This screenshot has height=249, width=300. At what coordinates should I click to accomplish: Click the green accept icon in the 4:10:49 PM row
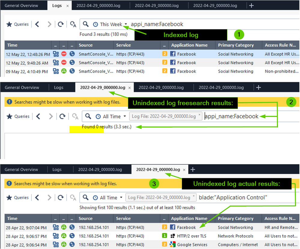point(64,71)
